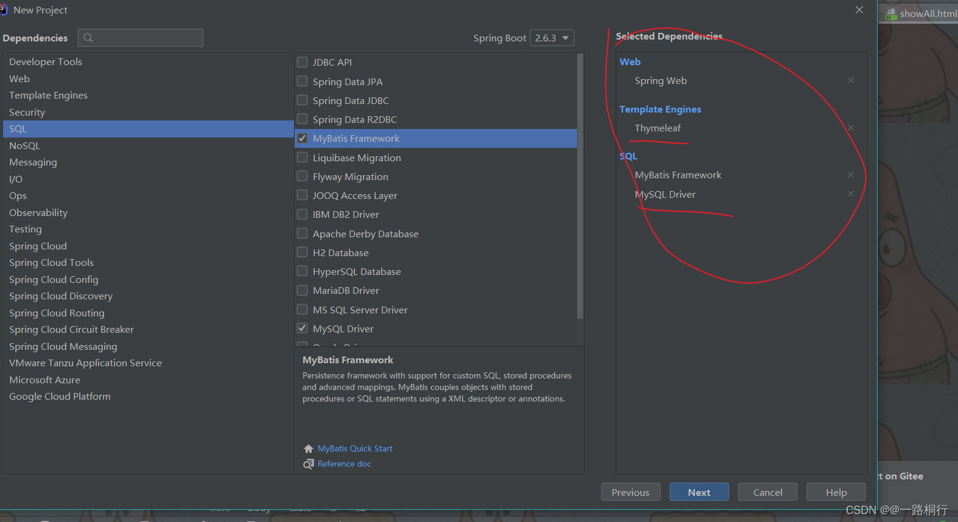Select Observability category
Image resolution: width=958 pixels, height=522 pixels.
[x=149, y=212]
